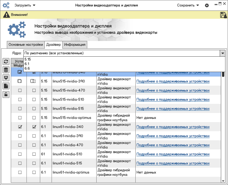Open supported devices link for linux515-nvidia-390
Viewport: 228px width, 185px height.
[173, 81]
